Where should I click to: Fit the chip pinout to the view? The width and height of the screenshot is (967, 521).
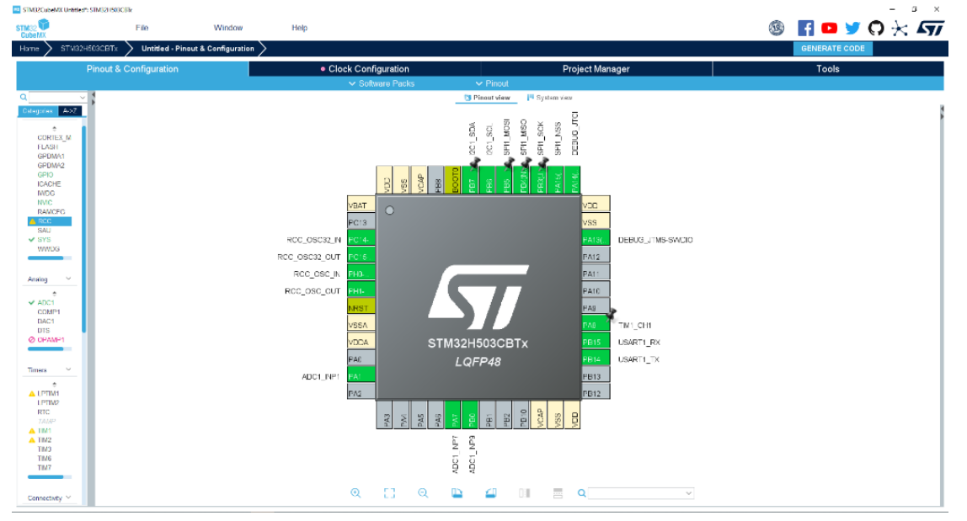(389, 493)
